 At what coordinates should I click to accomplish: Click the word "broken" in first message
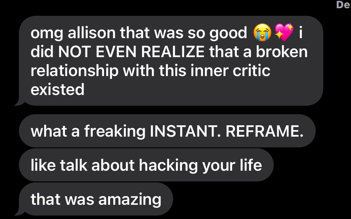tap(282, 52)
